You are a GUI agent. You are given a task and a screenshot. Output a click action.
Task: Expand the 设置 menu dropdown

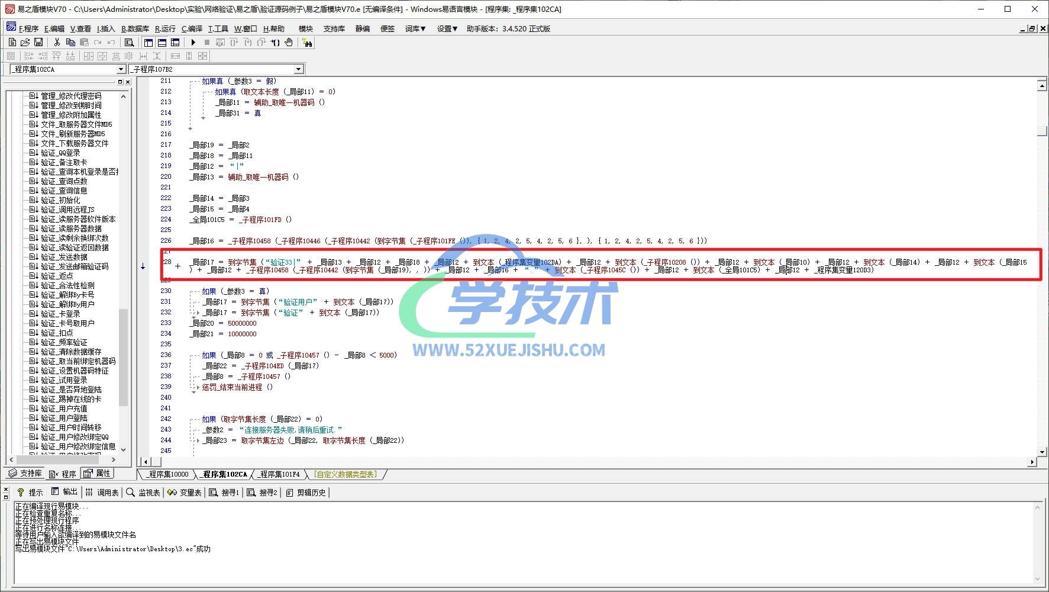[447, 28]
